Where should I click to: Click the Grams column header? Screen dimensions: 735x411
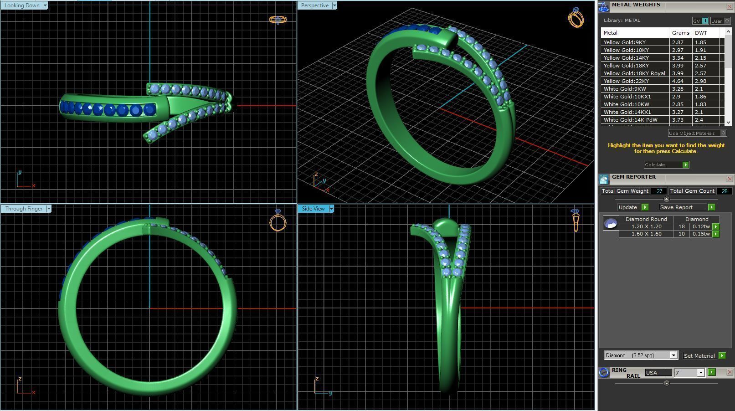coord(681,33)
